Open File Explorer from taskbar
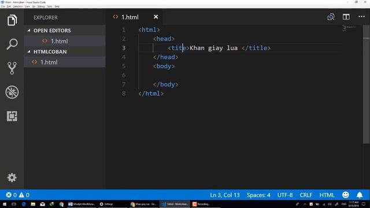This screenshot has height=208, width=370. (33, 204)
